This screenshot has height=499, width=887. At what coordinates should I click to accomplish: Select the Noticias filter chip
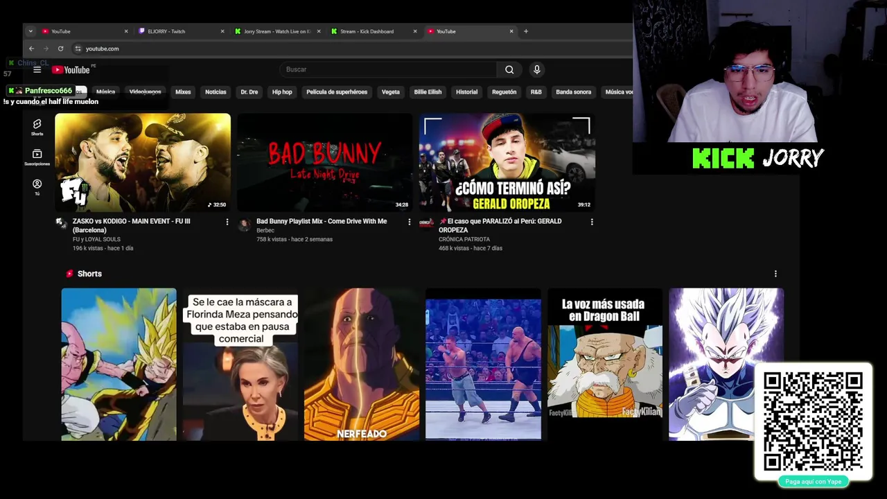216,91
